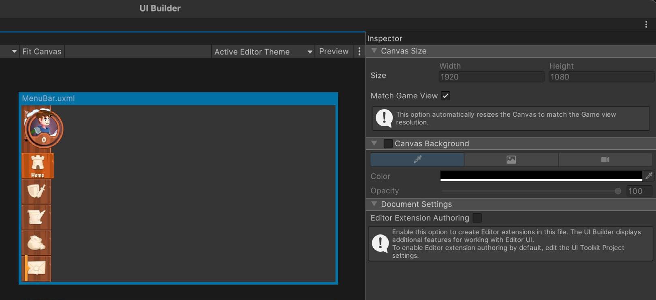
Task: Open the Active Editor Theme dropdown
Action: [x=263, y=51]
